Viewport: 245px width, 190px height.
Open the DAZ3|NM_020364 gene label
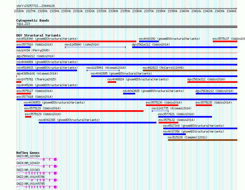pyautogui.click(x=28, y=156)
